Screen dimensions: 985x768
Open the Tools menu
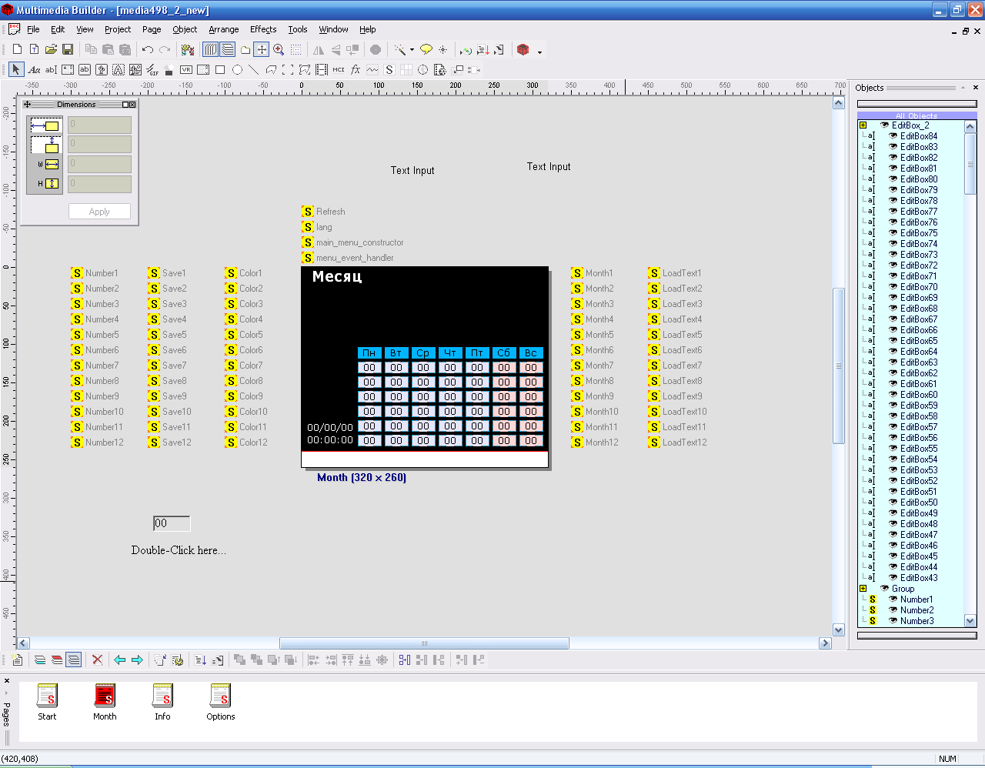pos(298,29)
